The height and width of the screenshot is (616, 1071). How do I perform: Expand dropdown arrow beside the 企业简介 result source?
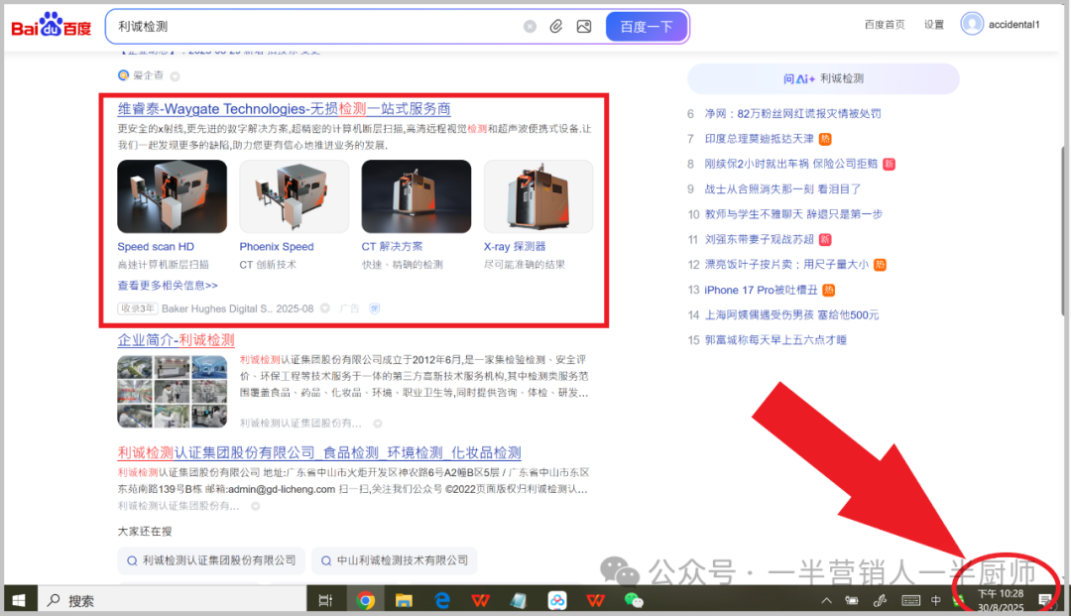(377, 424)
